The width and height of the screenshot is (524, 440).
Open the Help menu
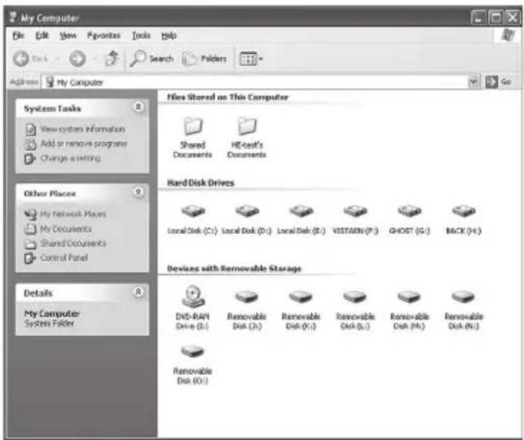click(x=169, y=36)
